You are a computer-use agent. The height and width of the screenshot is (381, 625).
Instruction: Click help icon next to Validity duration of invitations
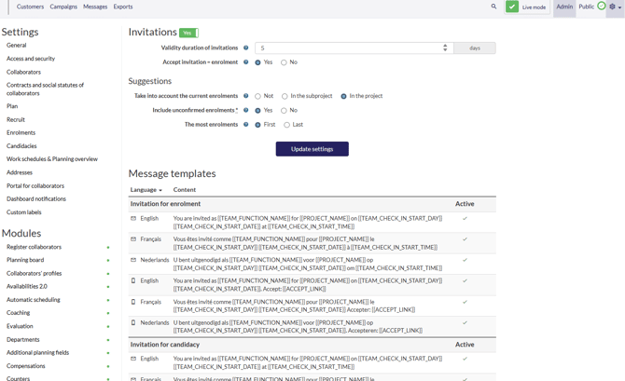pos(246,48)
